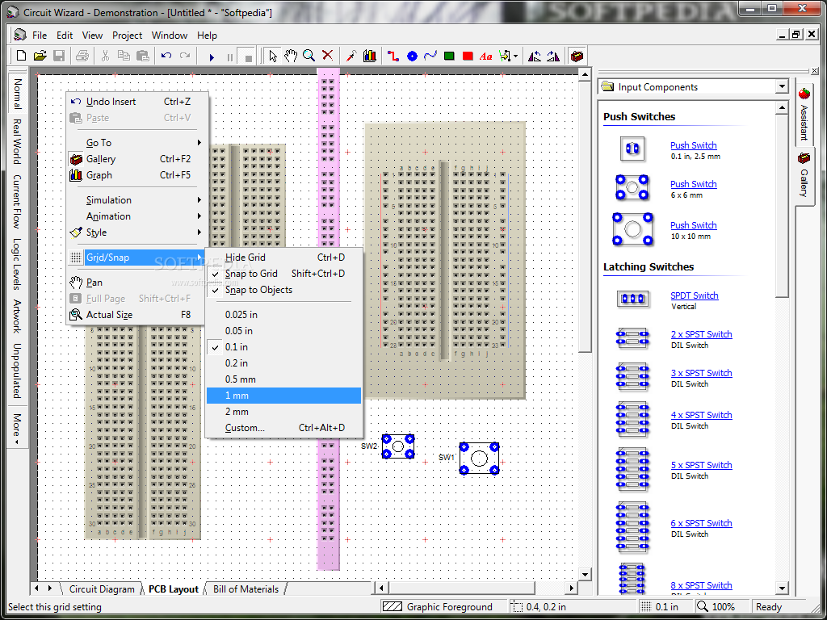The height and width of the screenshot is (620, 827).
Task: Open the Push Switch 6 x 6 mm link
Action: tap(694, 184)
